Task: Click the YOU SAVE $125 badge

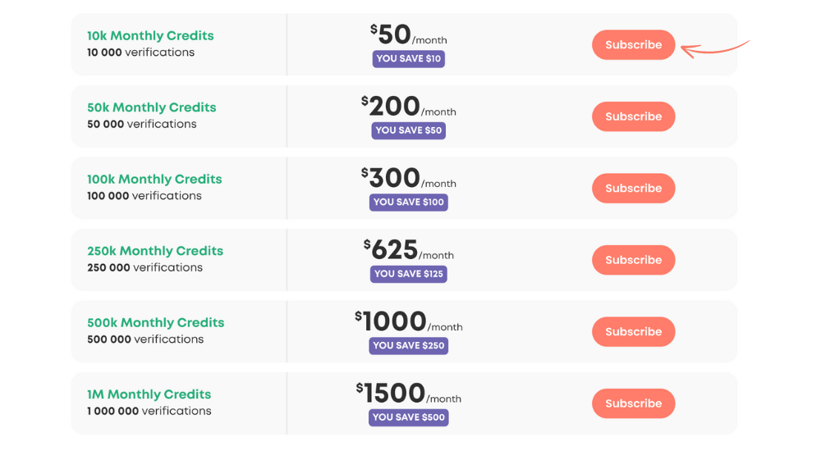Action: tap(408, 274)
